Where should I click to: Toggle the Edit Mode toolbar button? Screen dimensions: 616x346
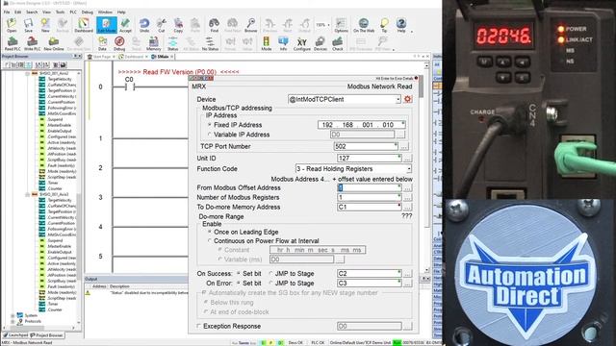(107, 25)
